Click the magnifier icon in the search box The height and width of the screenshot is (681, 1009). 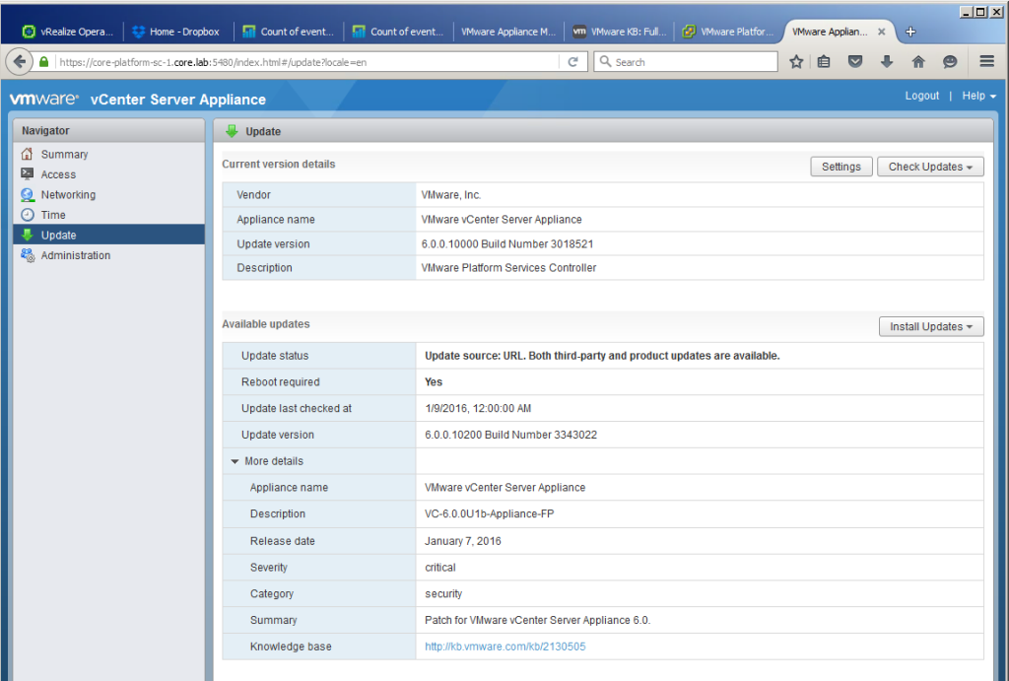(605, 61)
